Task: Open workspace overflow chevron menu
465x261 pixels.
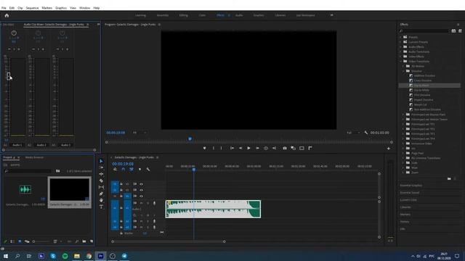Action: 331,15
